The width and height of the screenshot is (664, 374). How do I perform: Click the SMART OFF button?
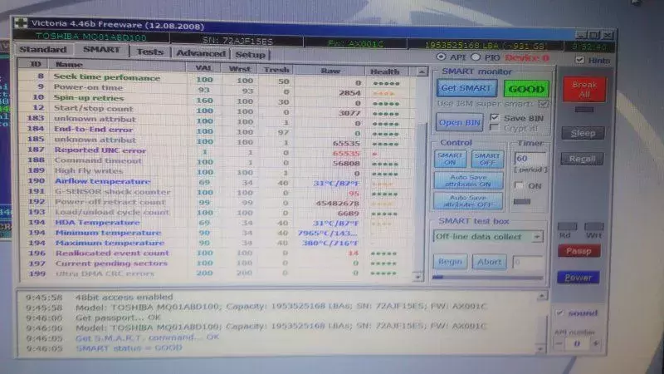(487, 160)
